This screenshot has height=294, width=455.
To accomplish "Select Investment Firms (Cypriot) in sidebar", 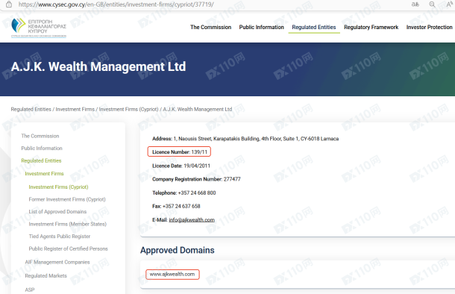I will coord(58,187).
